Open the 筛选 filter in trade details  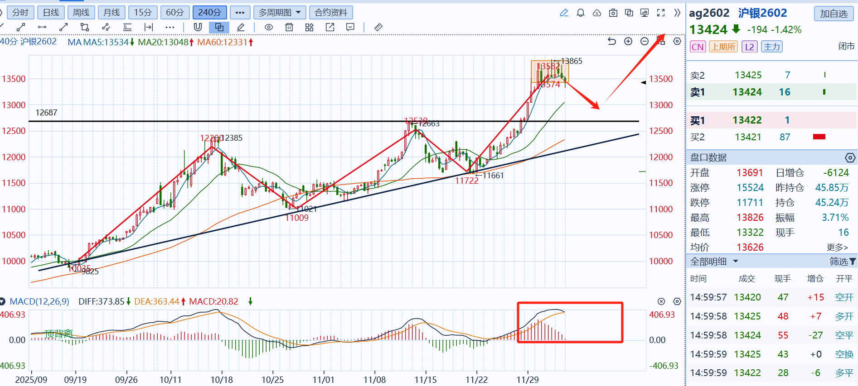point(842,262)
